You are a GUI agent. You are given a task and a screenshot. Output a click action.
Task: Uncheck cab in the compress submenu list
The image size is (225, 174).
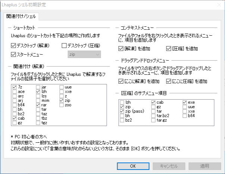tap(153, 102)
